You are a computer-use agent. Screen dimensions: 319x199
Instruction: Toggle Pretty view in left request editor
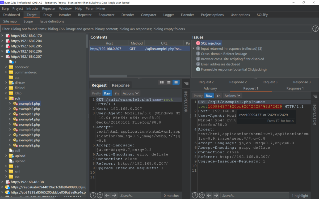(x=96, y=93)
